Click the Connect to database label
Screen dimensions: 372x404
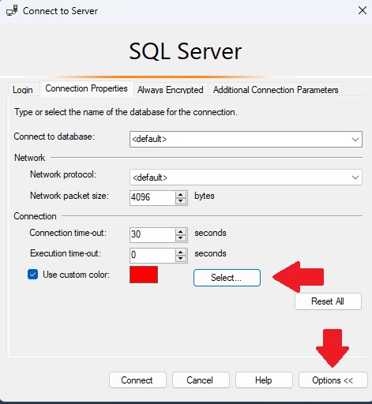click(54, 137)
